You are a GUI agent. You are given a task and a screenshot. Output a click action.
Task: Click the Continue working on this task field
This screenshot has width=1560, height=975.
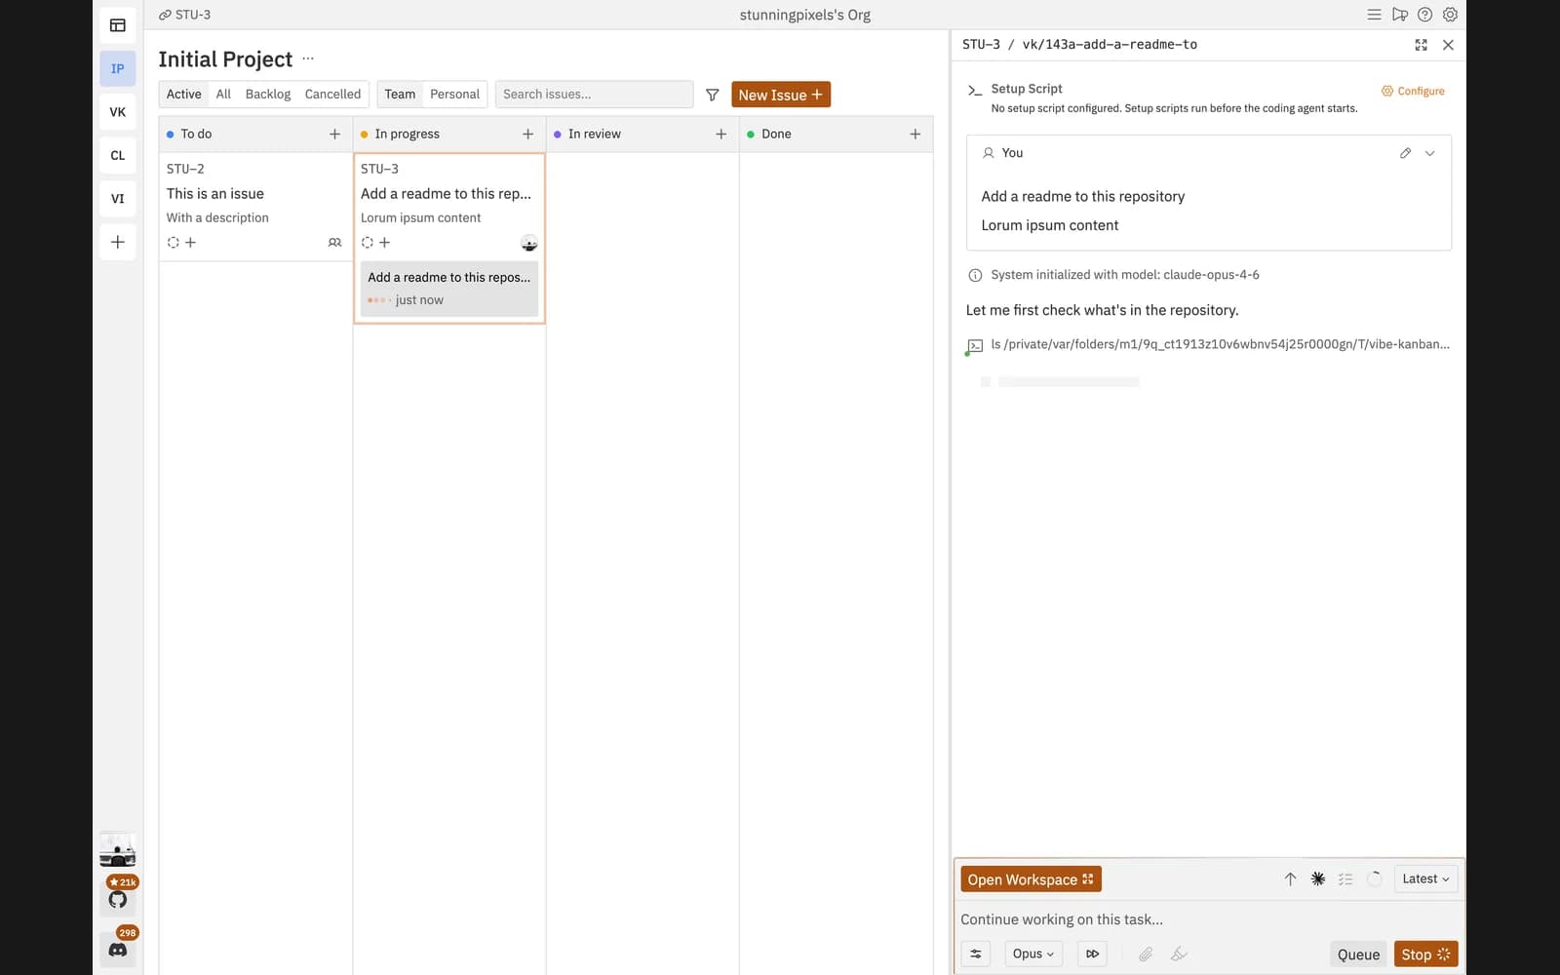pyautogui.click(x=1209, y=919)
